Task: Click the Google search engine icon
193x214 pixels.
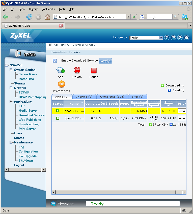Action: coord(142,17)
